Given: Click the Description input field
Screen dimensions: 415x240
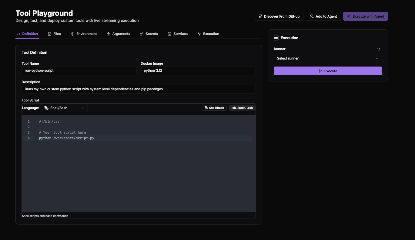Looking at the screenshot, I should pyautogui.click(x=139, y=89).
